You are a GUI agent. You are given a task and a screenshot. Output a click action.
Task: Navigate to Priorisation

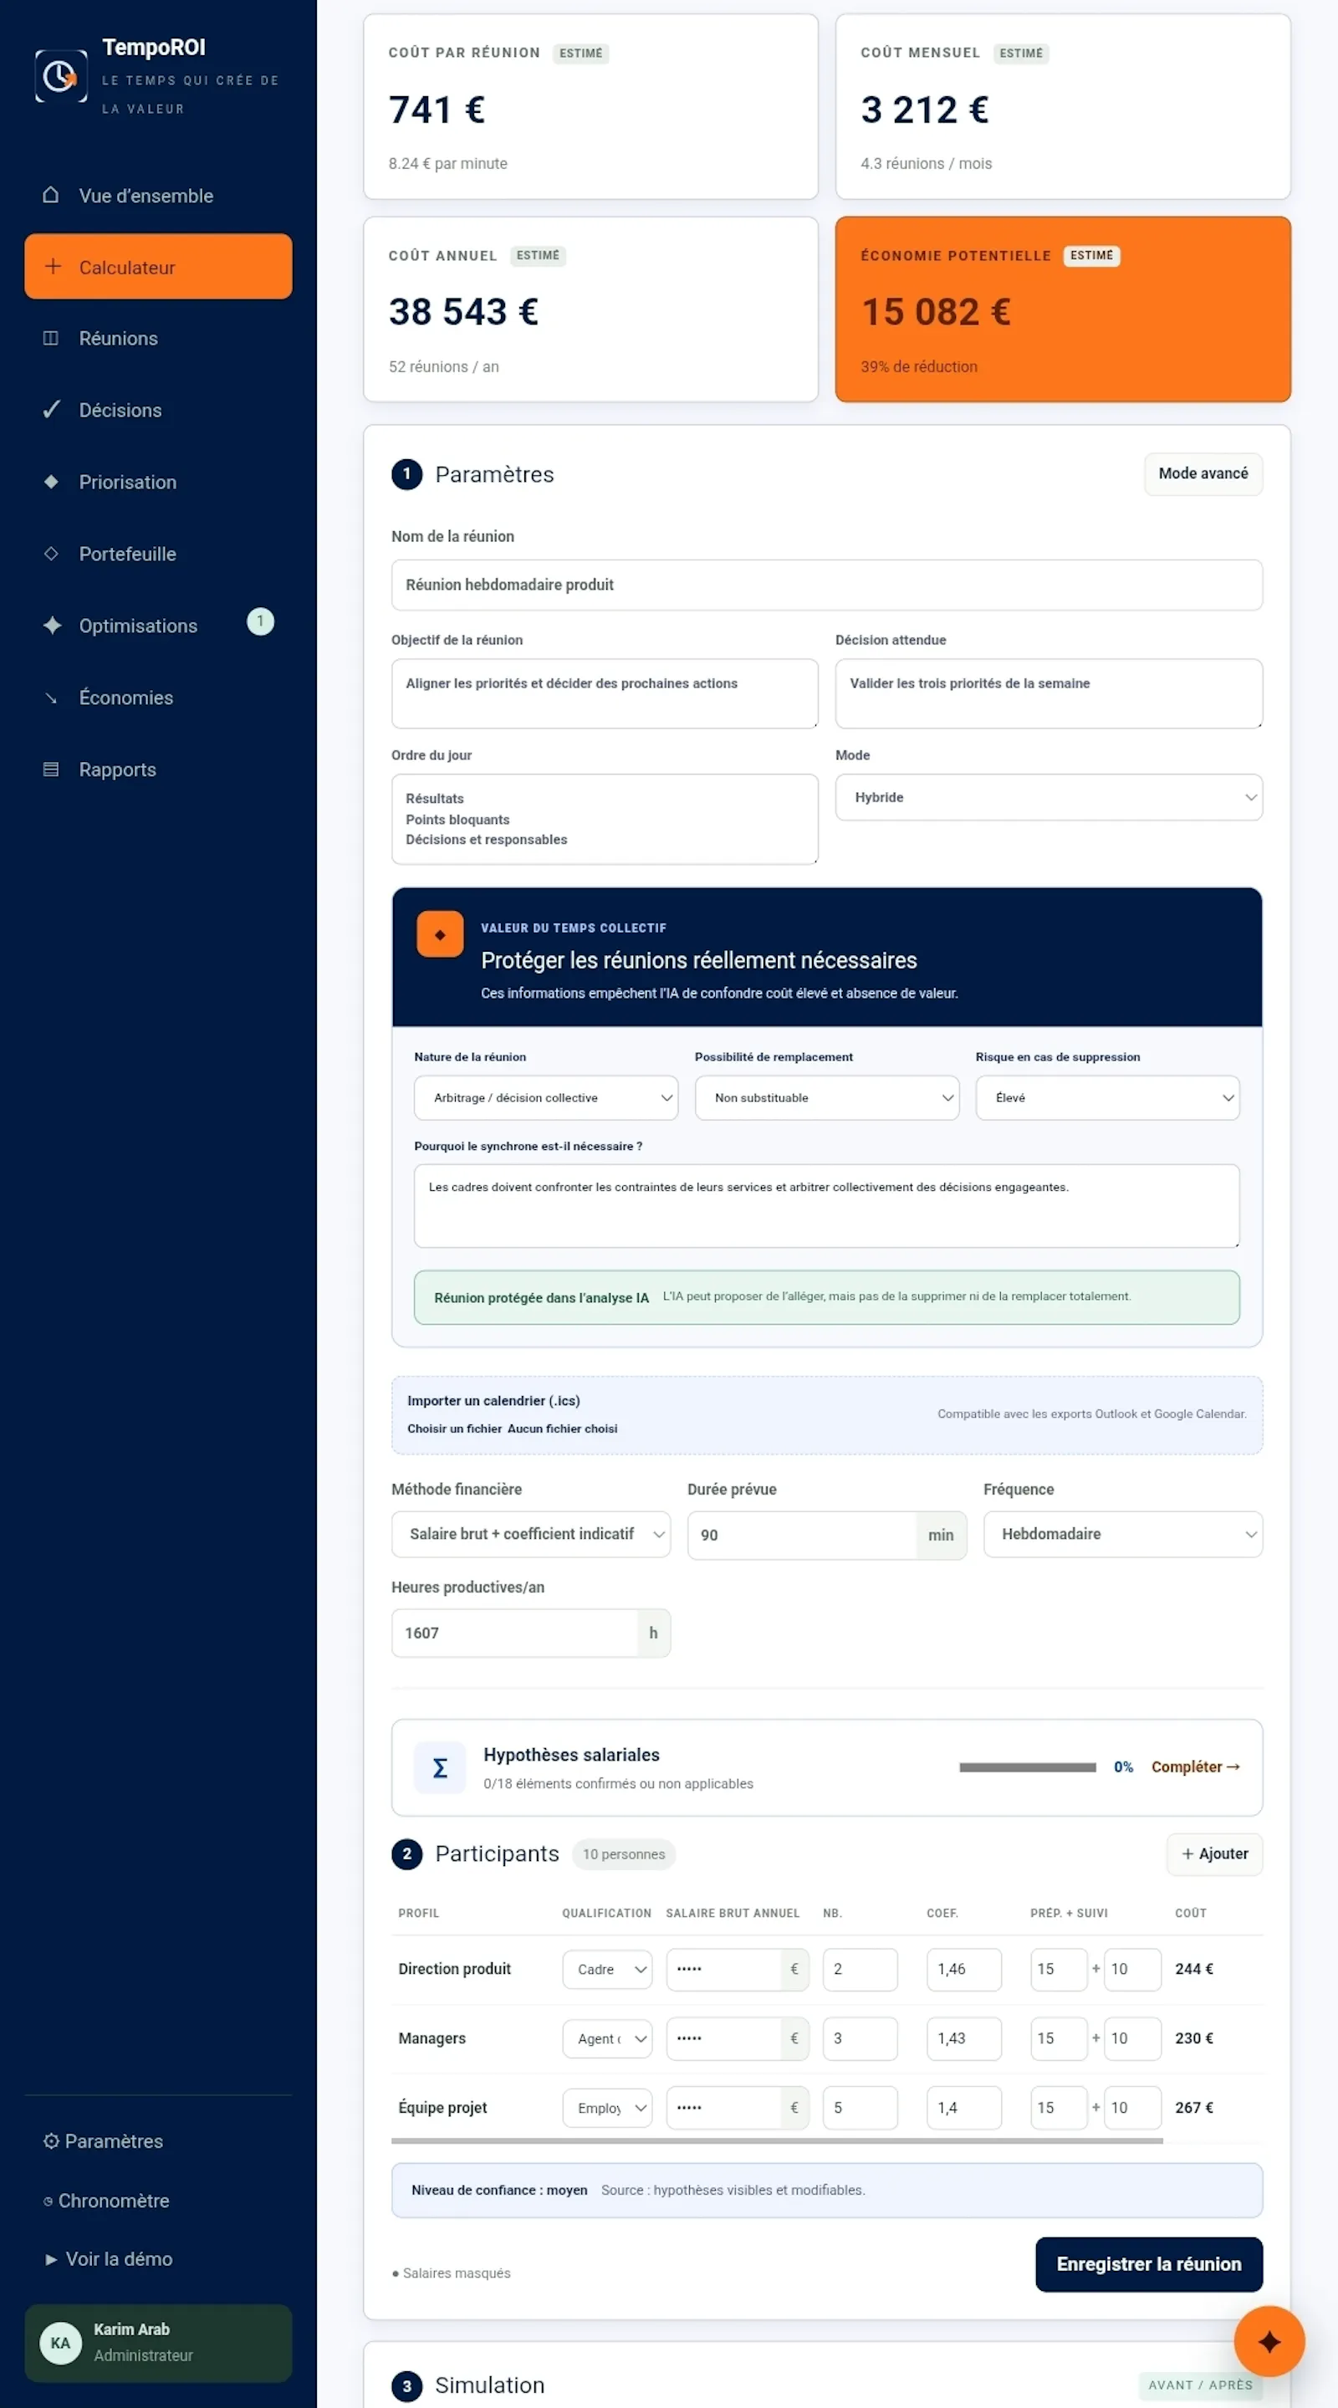coord(158,483)
